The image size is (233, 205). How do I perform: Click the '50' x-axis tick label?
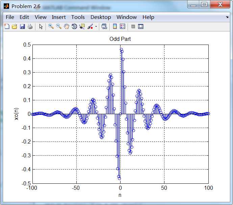tap(164, 188)
